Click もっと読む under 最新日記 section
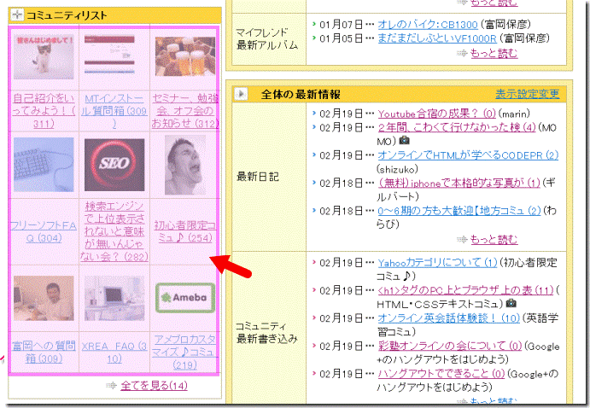The image size is (590, 408). 494,239
